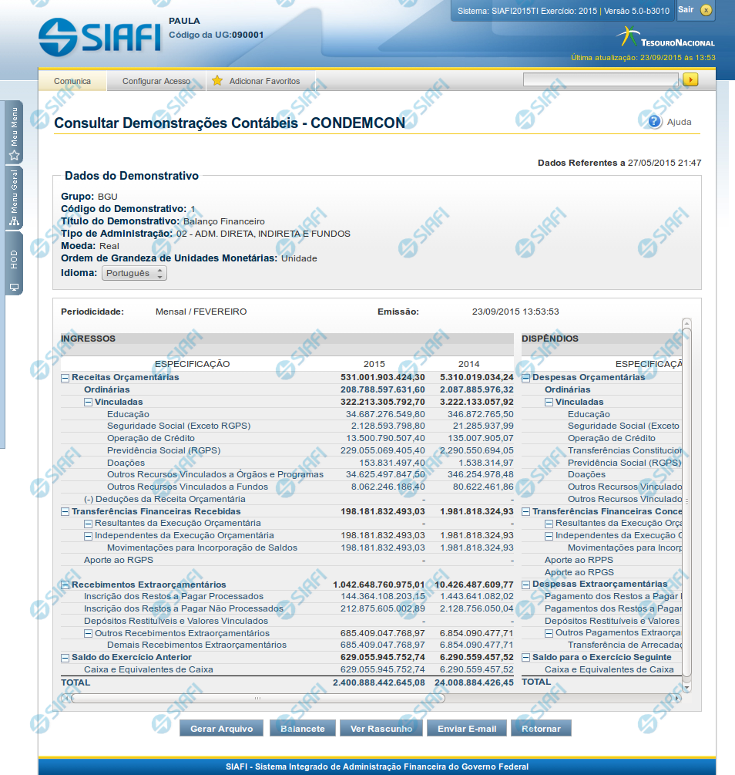This screenshot has width=735, height=775.
Task: Collapse Saldo do Exercício Anterior row
Action: [65, 658]
